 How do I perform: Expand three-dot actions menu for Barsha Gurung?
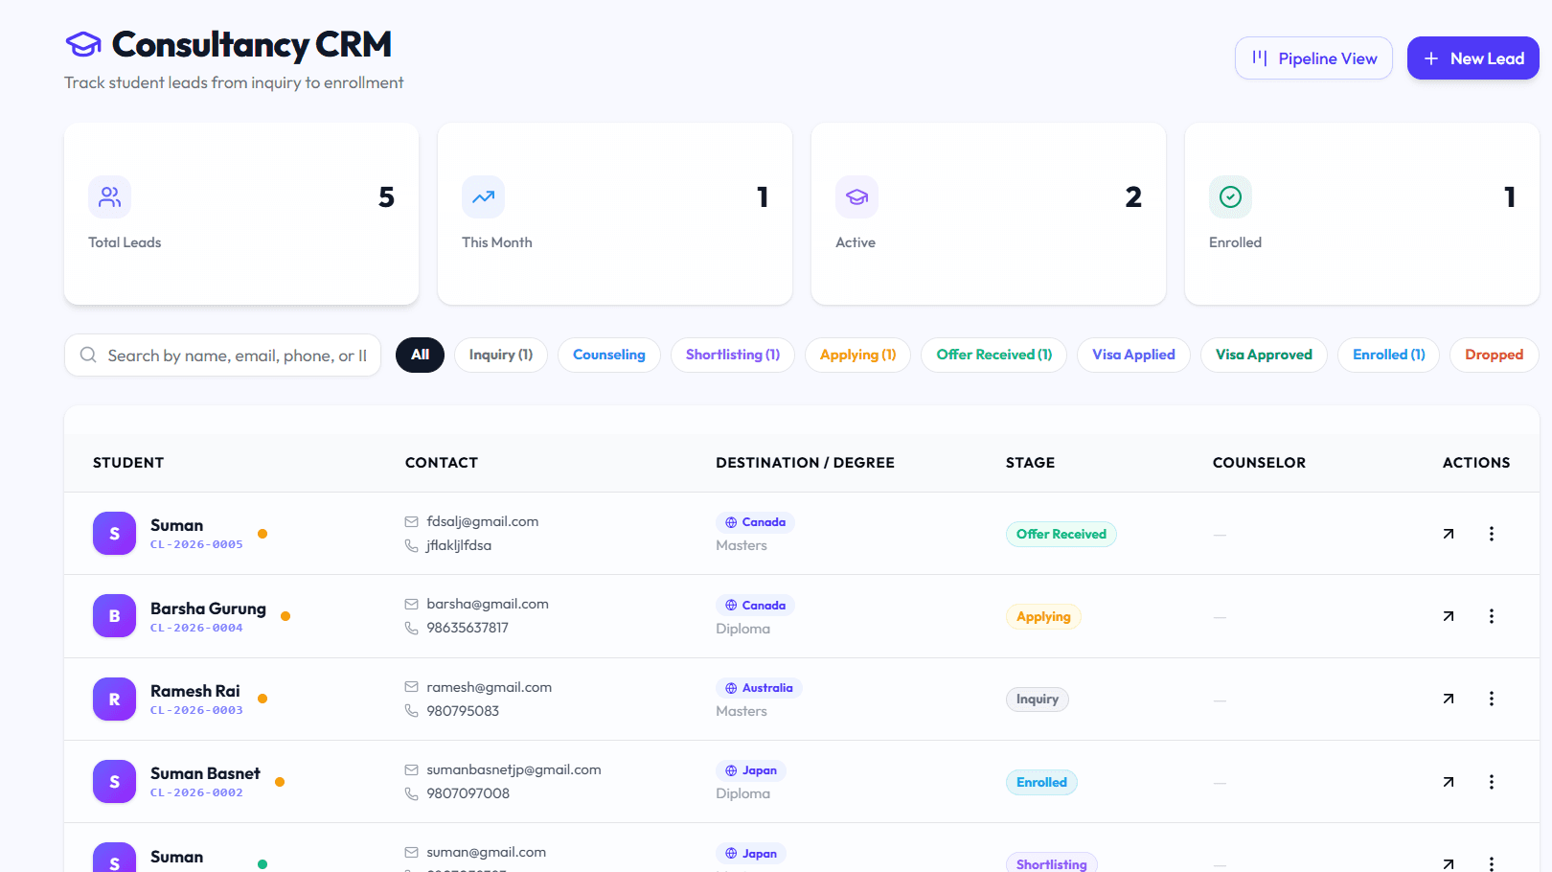click(x=1491, y=616)
